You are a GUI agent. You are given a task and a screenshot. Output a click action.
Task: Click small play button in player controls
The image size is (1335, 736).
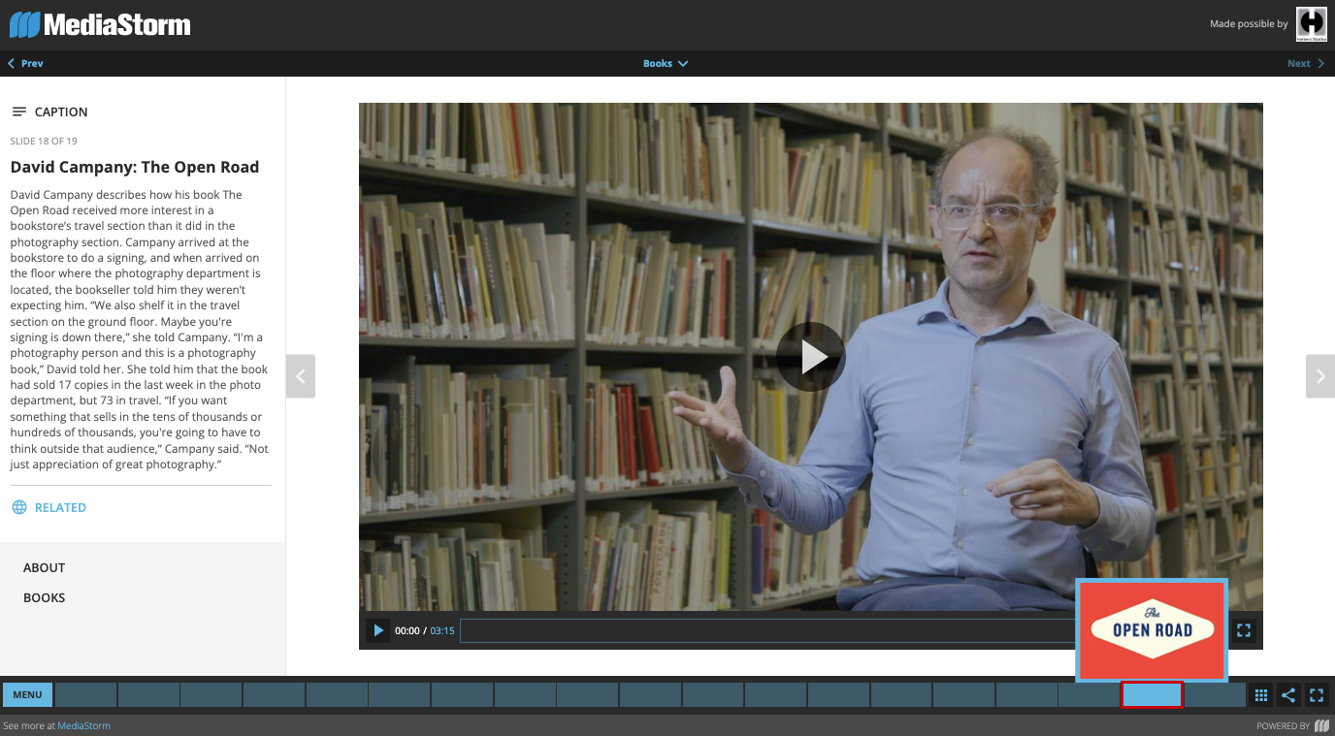378,630
